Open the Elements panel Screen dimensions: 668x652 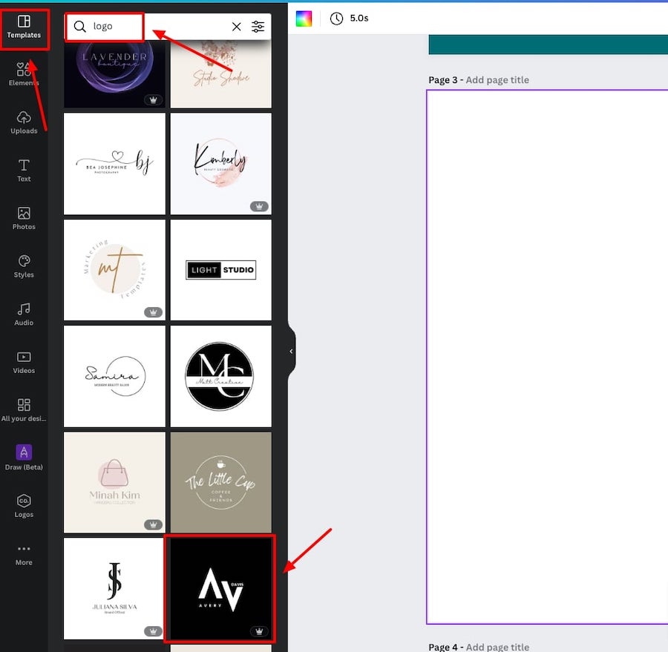(24, 75)
